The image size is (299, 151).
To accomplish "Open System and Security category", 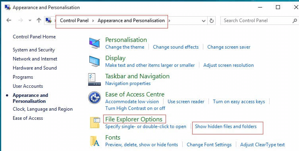I will 34,50.
